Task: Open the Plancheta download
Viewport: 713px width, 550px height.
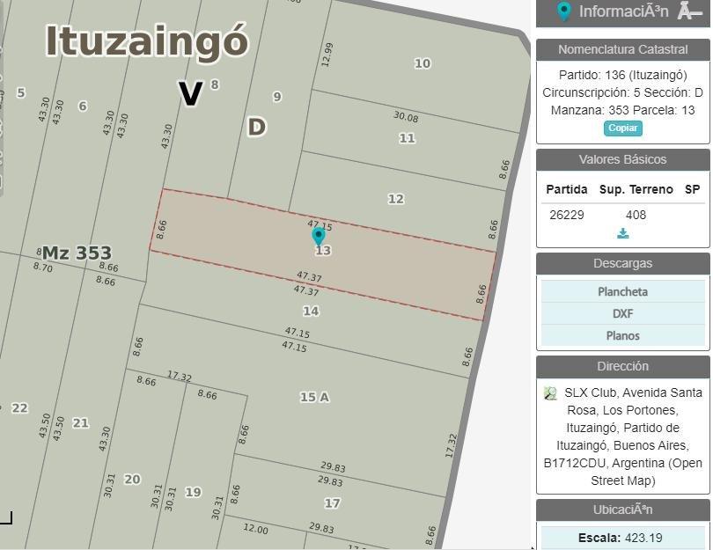Action: pos(622,291)
